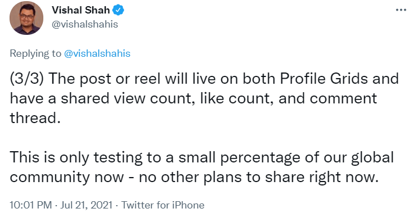Click 'shared view count' in the tweet text
This screenshot has width=409, height=213.
(128, 98)
